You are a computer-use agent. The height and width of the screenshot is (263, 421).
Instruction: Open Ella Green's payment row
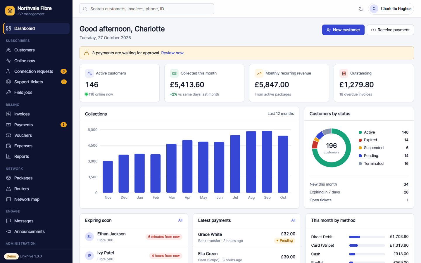[247, 257]
